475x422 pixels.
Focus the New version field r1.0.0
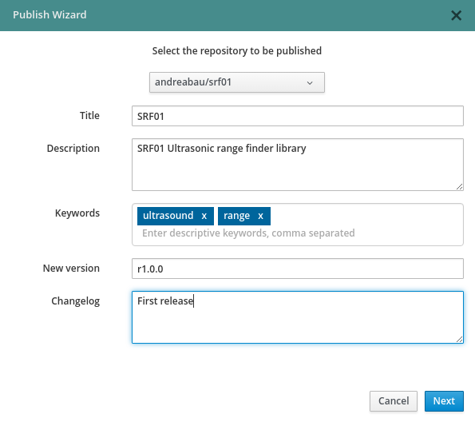click(298, 269)
